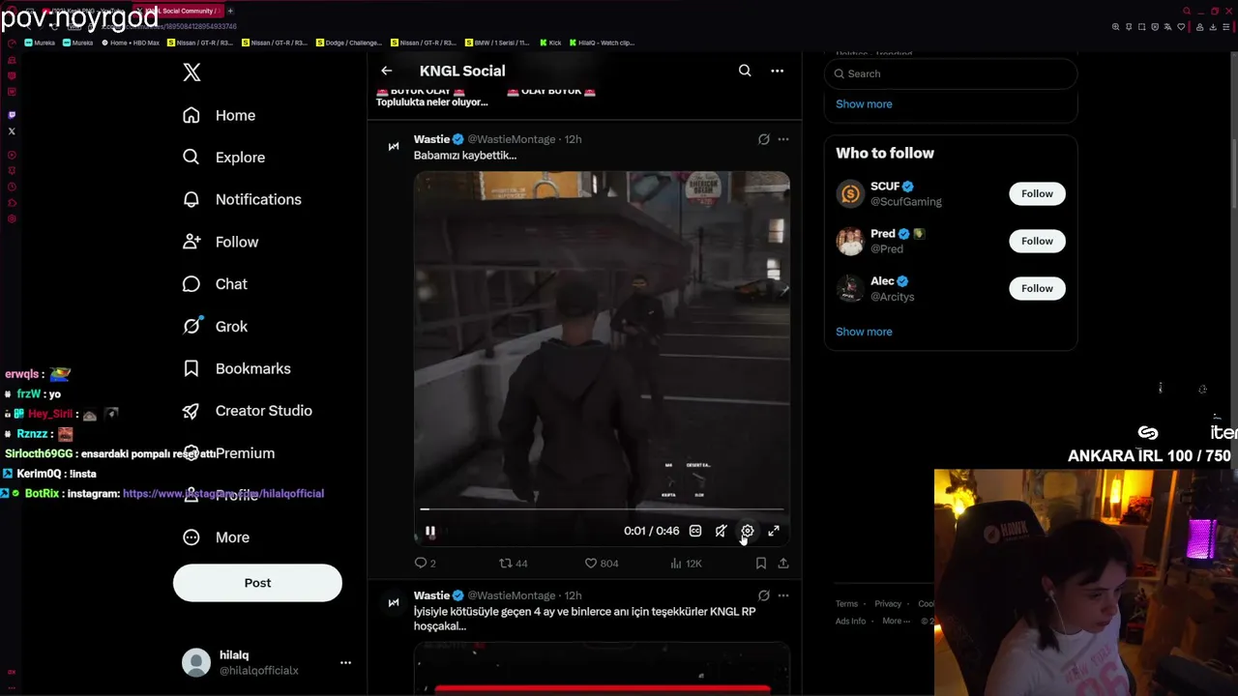Screen dimensions: 1238x696
Task: Open the Privacy footer link
Action: pyautogui.click(x=888, y=604)
